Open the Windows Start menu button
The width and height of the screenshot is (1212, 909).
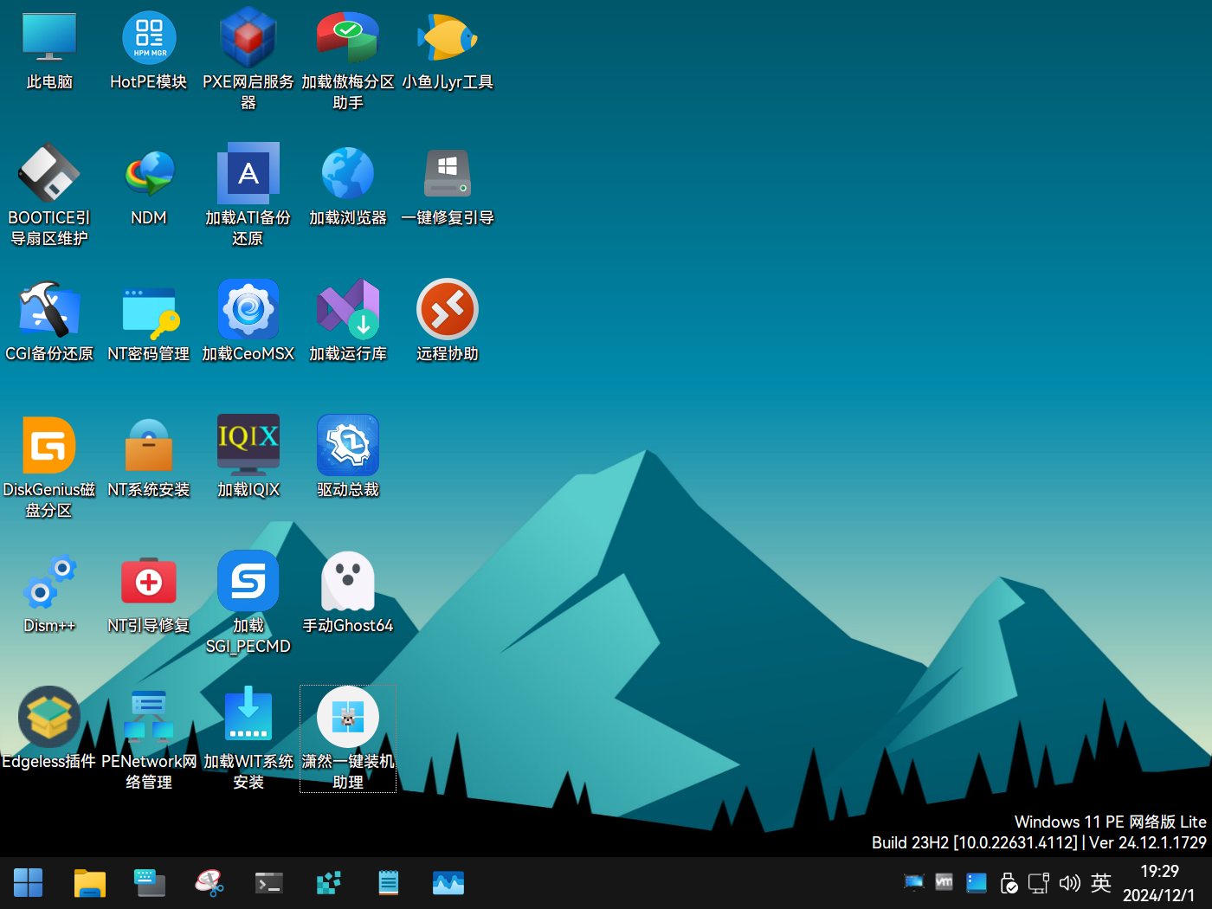coord(29,883)
